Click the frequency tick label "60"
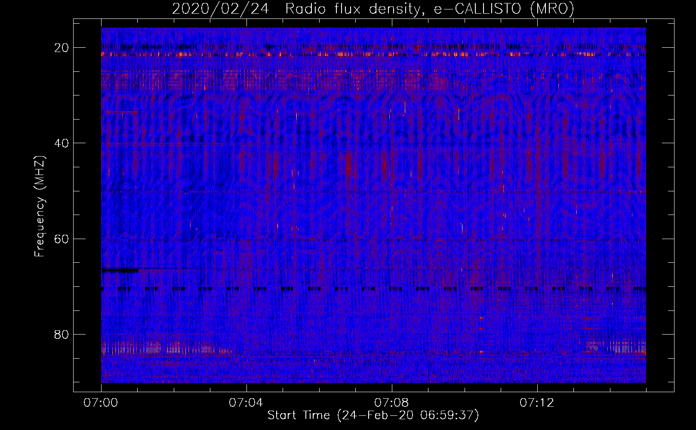The image size is (696, 430). [62, 239]
